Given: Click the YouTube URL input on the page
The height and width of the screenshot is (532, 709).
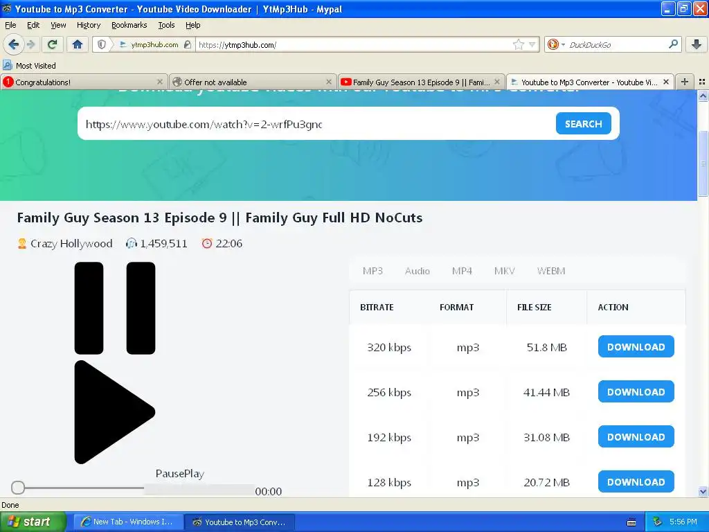Looking at the screenshot, I should pos(316,124).
